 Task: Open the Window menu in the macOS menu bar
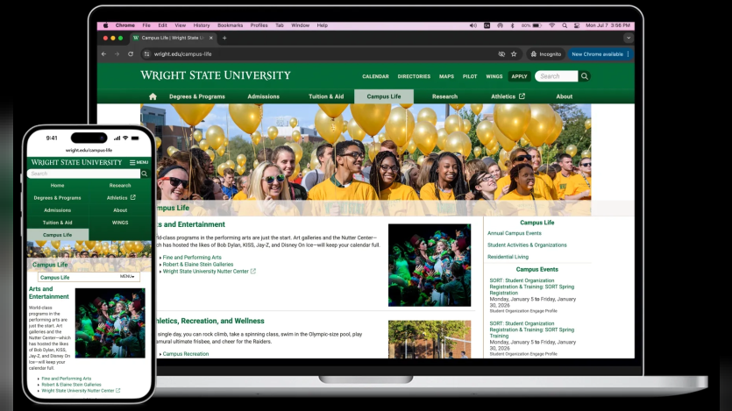point(300,25)
